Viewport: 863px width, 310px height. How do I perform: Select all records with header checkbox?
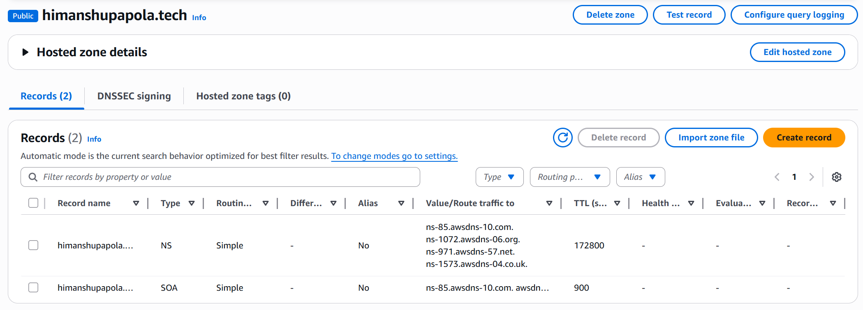[33, 203]
